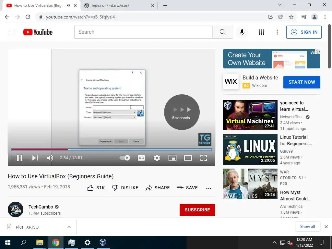Click the ad info icon on banner

318,52
